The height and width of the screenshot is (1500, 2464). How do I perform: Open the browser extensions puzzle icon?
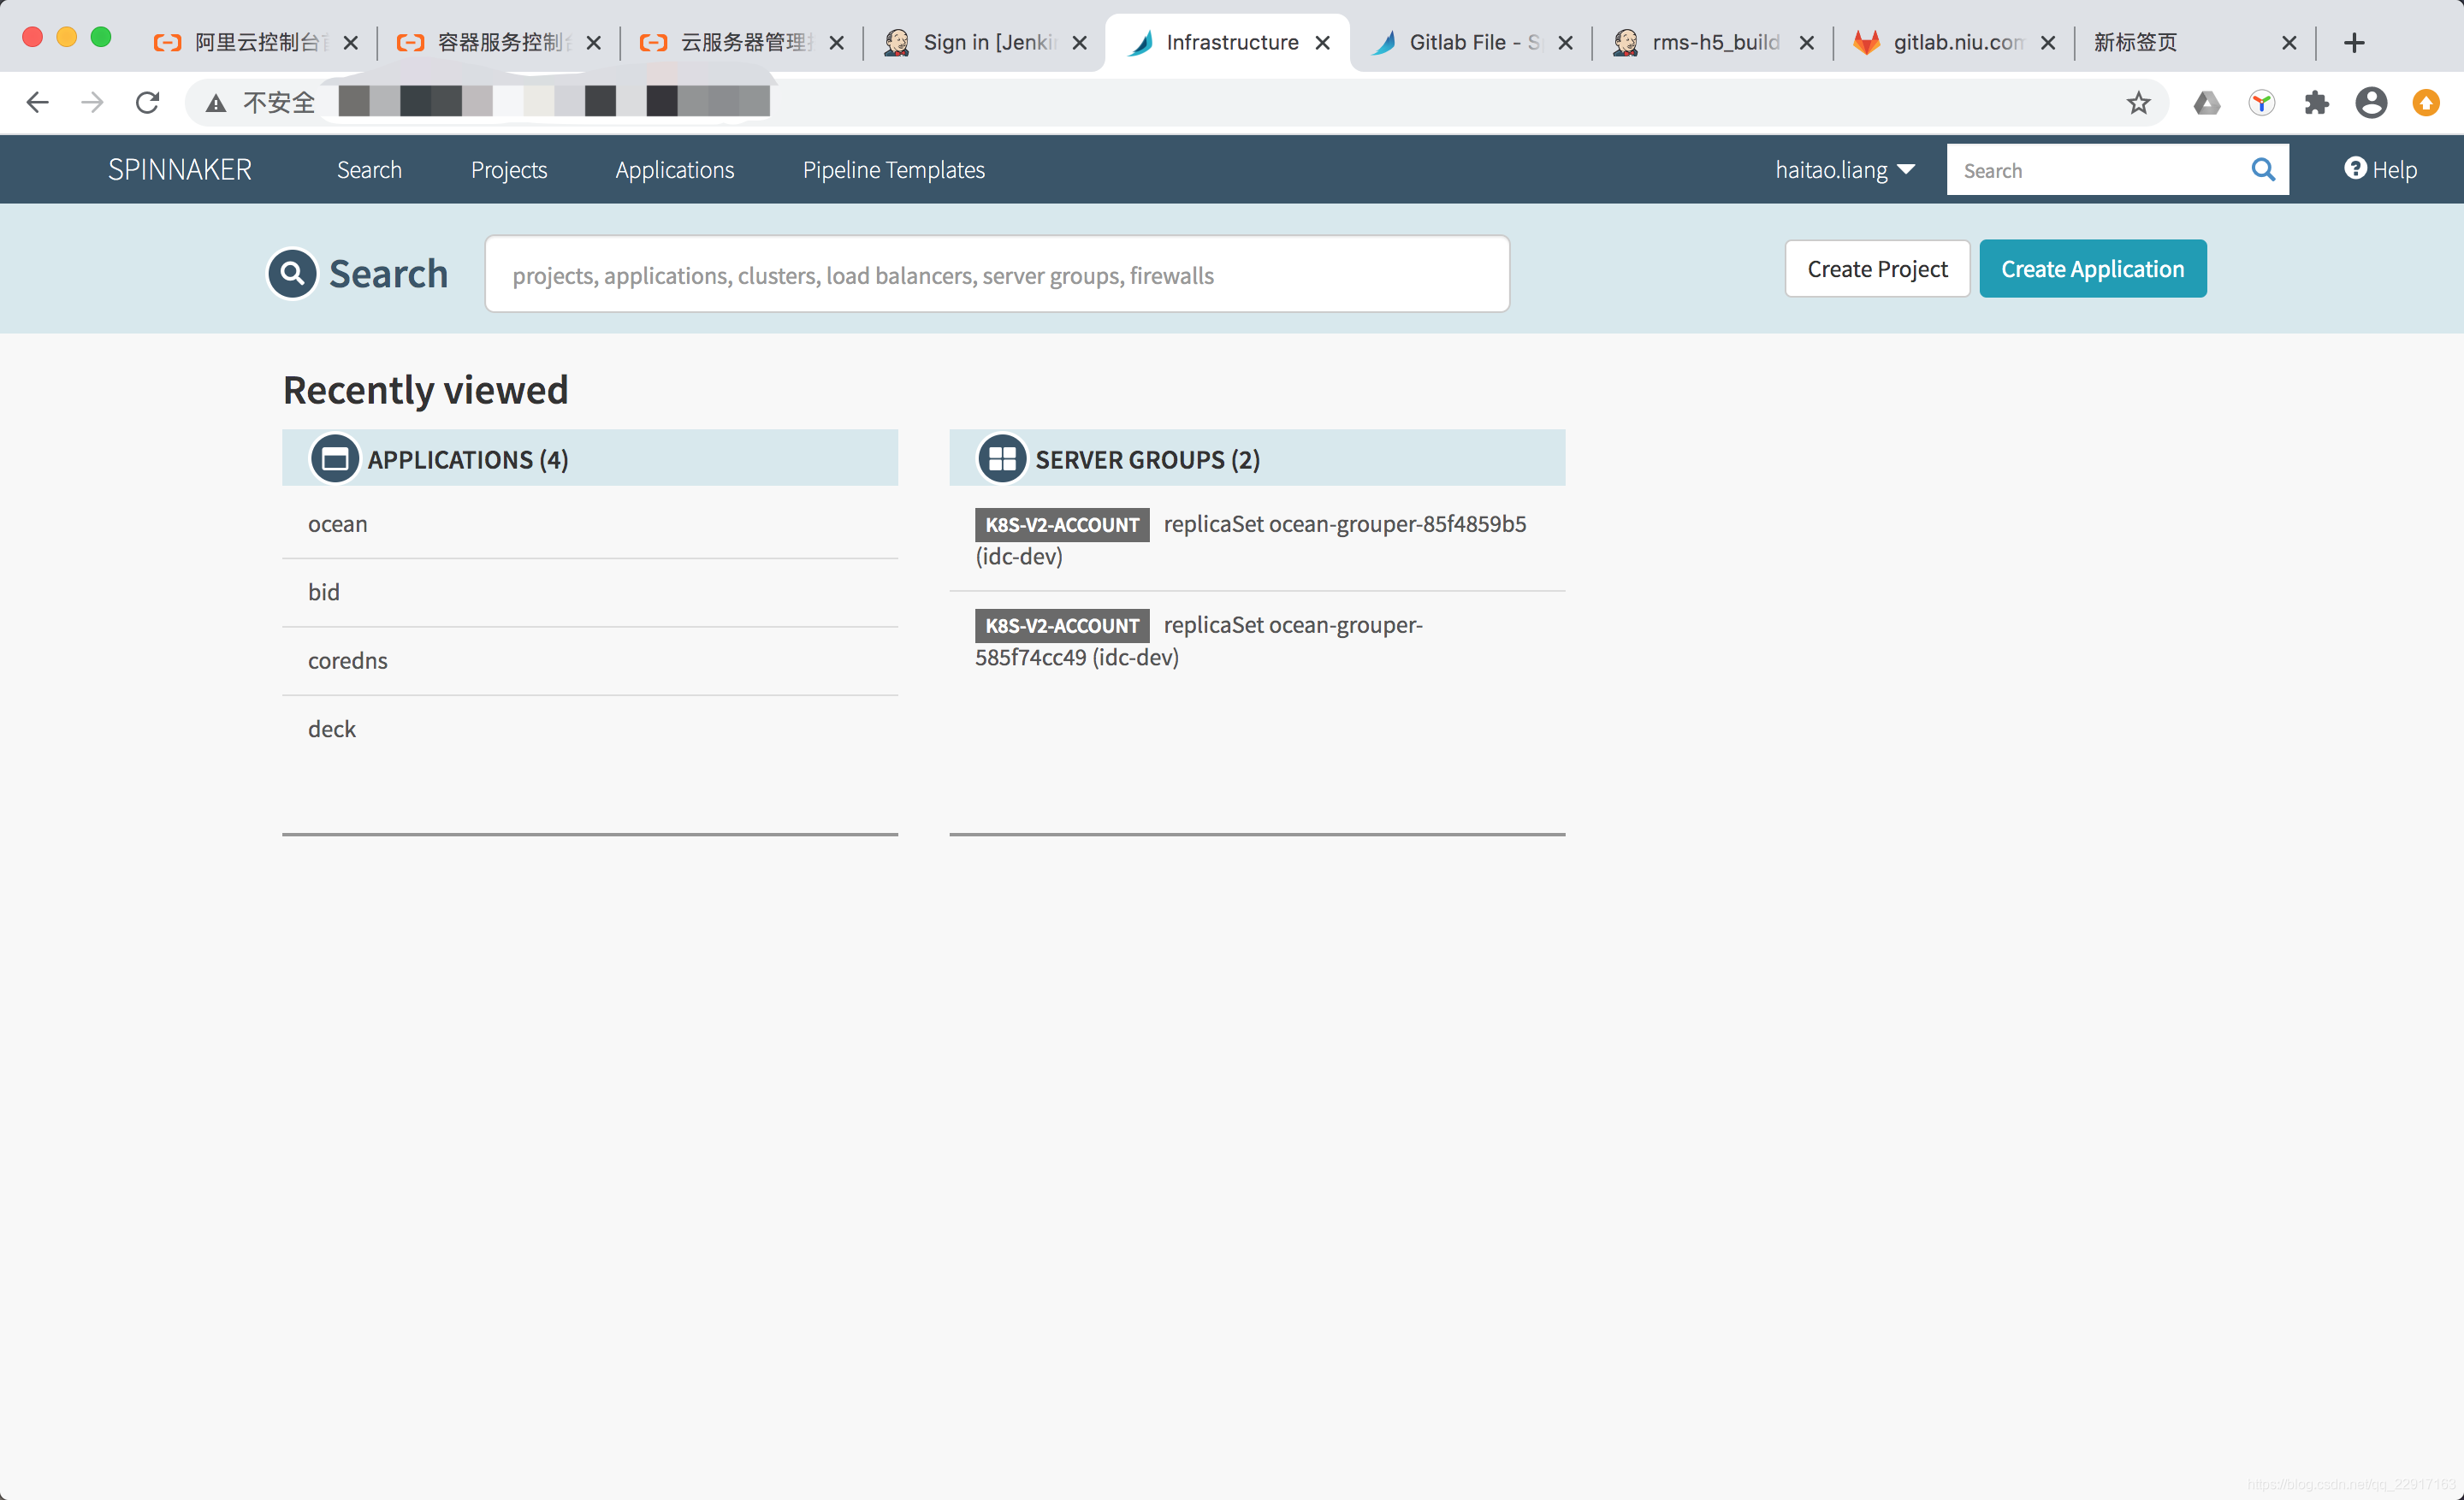(x=2315, y=102)
